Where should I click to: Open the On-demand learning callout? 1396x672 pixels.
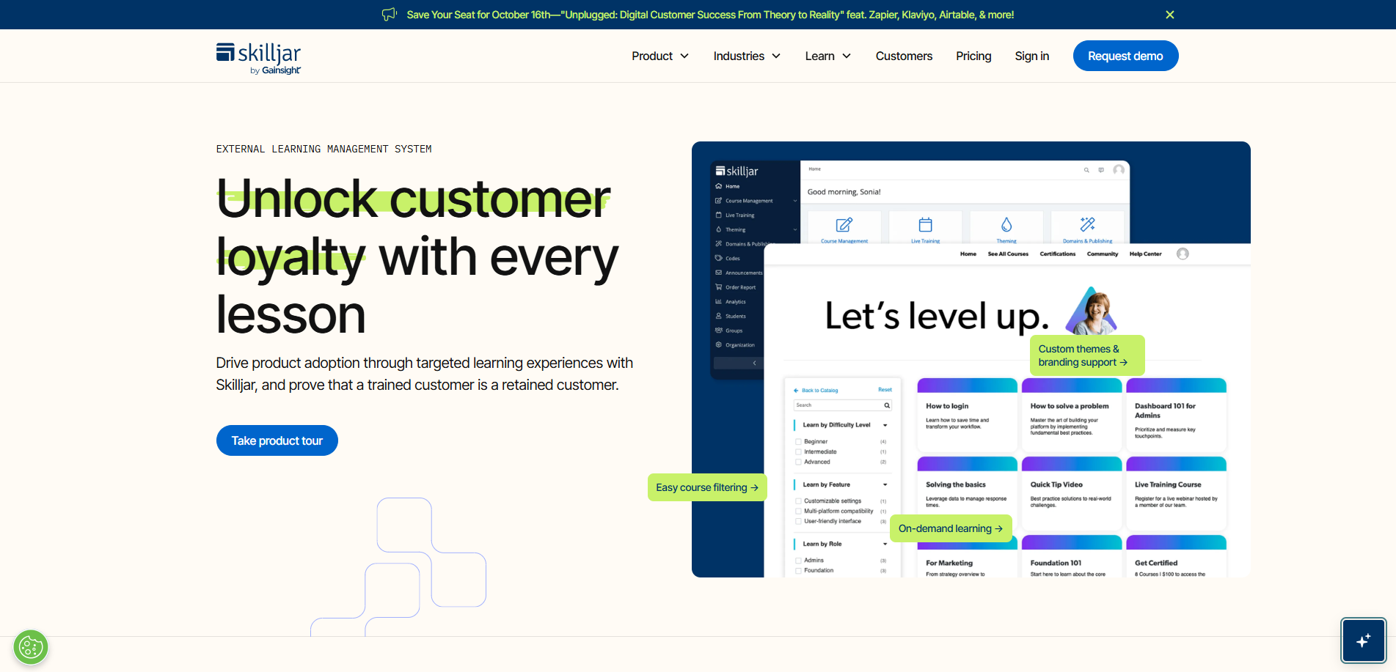(951, 528)
